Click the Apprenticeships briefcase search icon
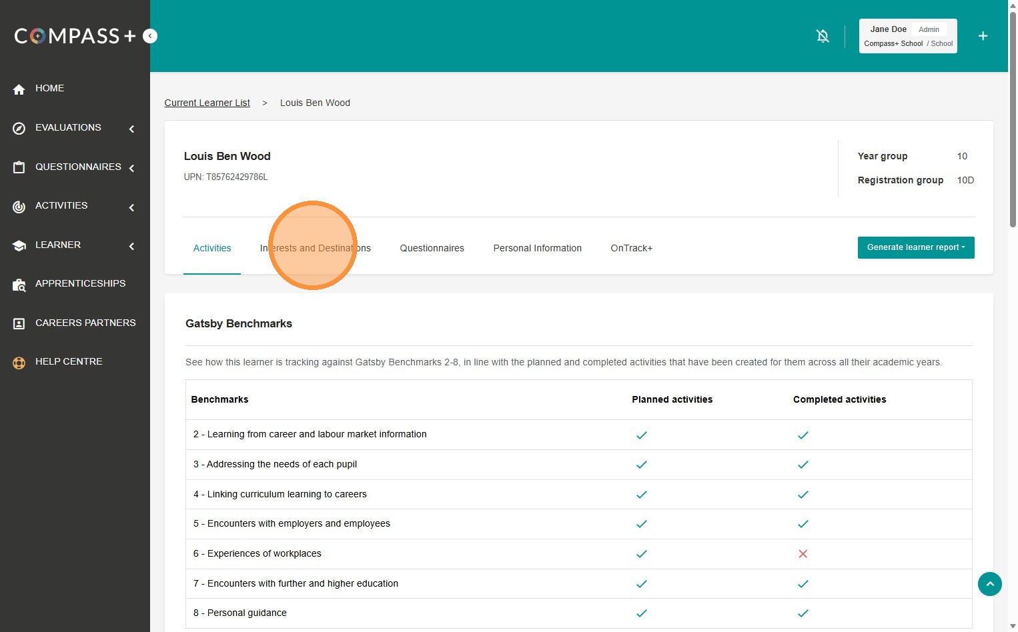This screenshot has width=1018, height=632. pos(19,285)
